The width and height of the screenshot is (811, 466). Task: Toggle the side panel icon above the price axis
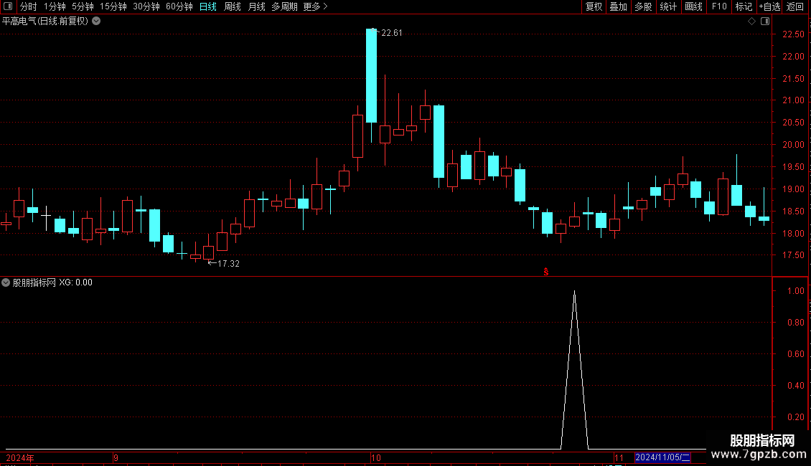[x=765, y=22]
